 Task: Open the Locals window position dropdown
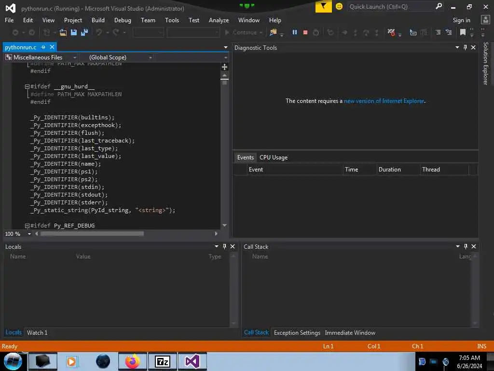pos(217,246)
